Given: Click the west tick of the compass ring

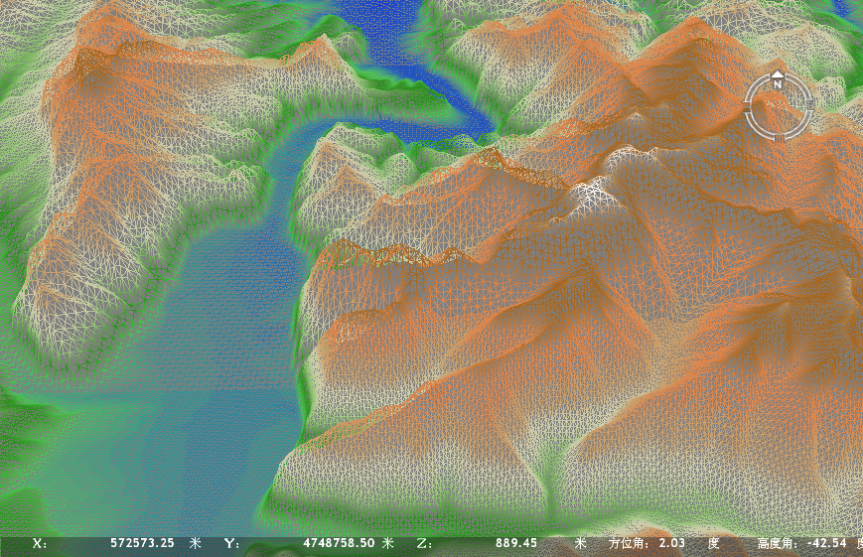Looking at the screenshot, I should point(747,104).
